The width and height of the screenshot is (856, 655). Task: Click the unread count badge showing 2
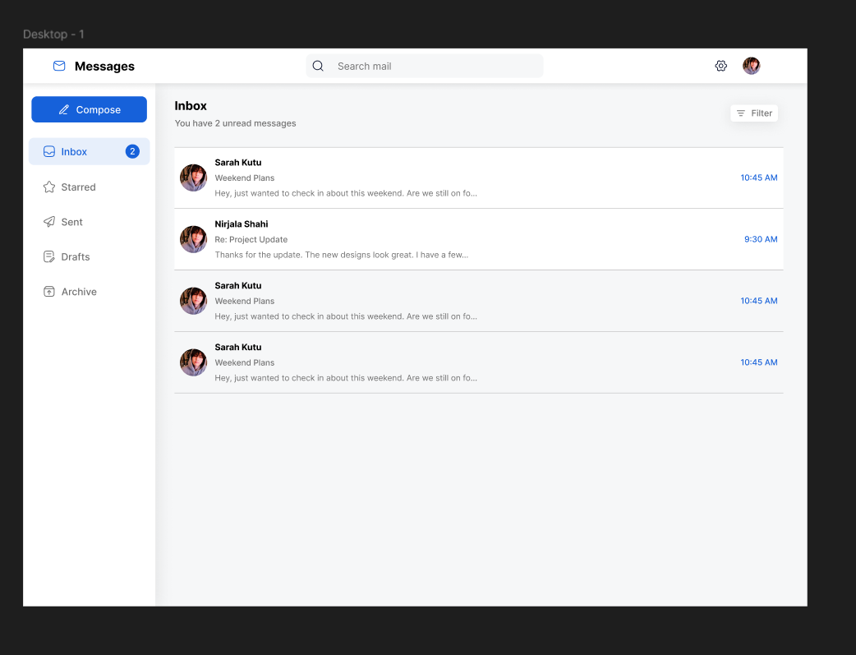(x=132, y=151)
